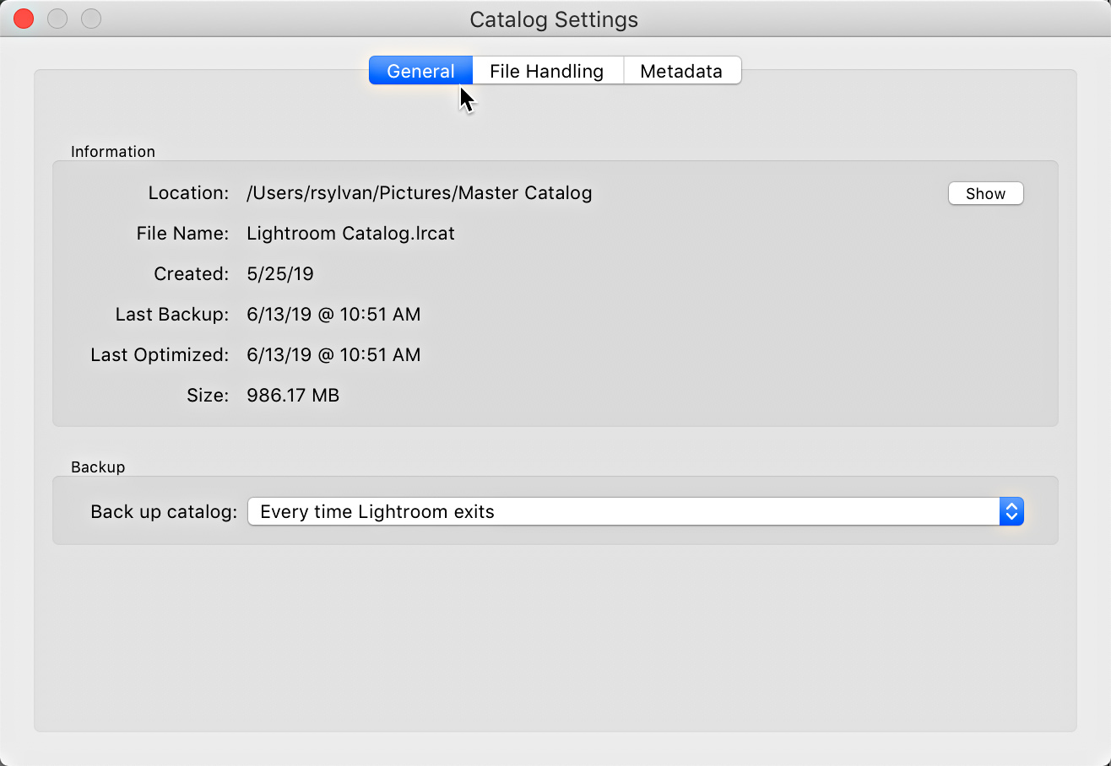Viewport: 1111px width, 766px height.
Task: Click the Created date 5/25/19
Action: click(280, 273)
